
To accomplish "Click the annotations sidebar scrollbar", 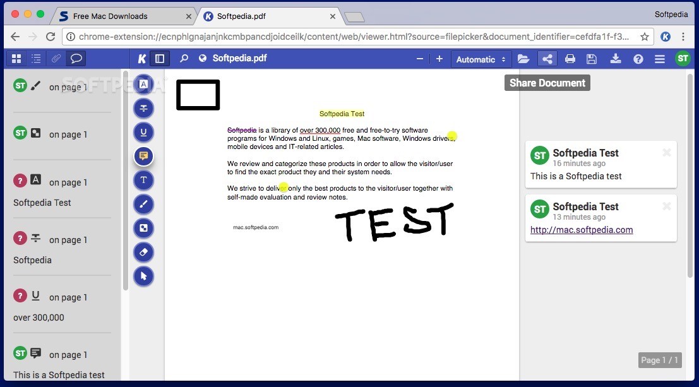I will click(x=126, y=181).
